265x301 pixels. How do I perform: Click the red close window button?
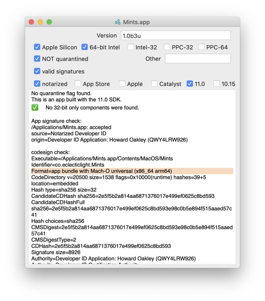31,22
